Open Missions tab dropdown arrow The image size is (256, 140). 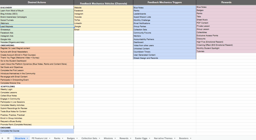coord(115,138)
